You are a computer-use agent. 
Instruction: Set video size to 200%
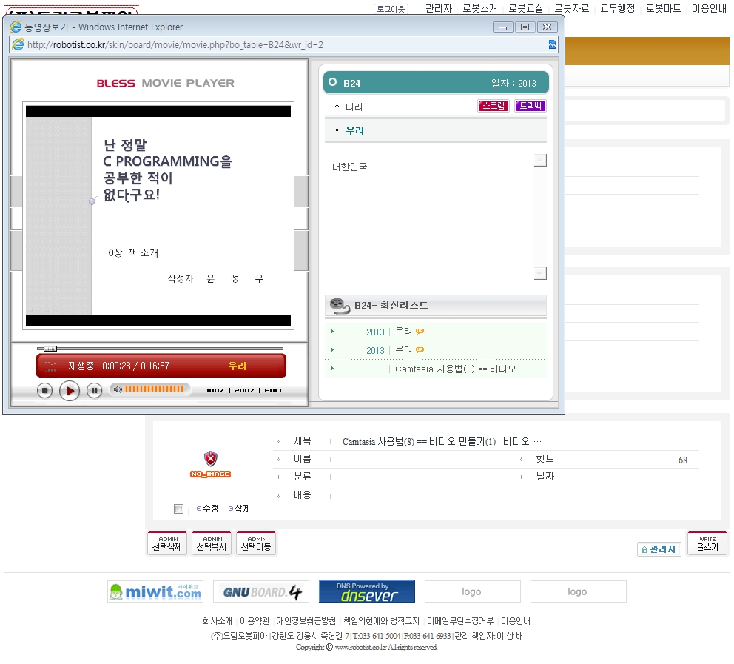(x=244, y=390)
